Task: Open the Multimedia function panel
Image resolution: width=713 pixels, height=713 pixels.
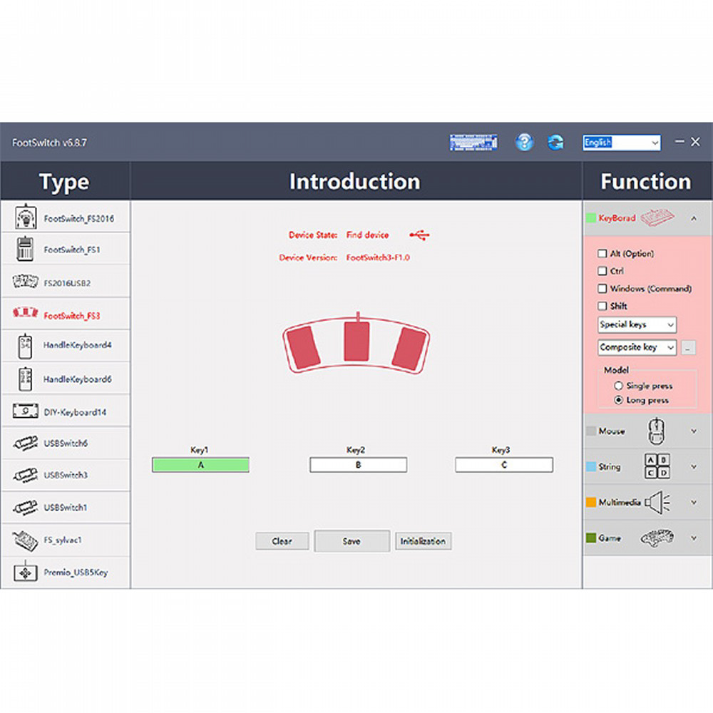Action: (694, 503)
